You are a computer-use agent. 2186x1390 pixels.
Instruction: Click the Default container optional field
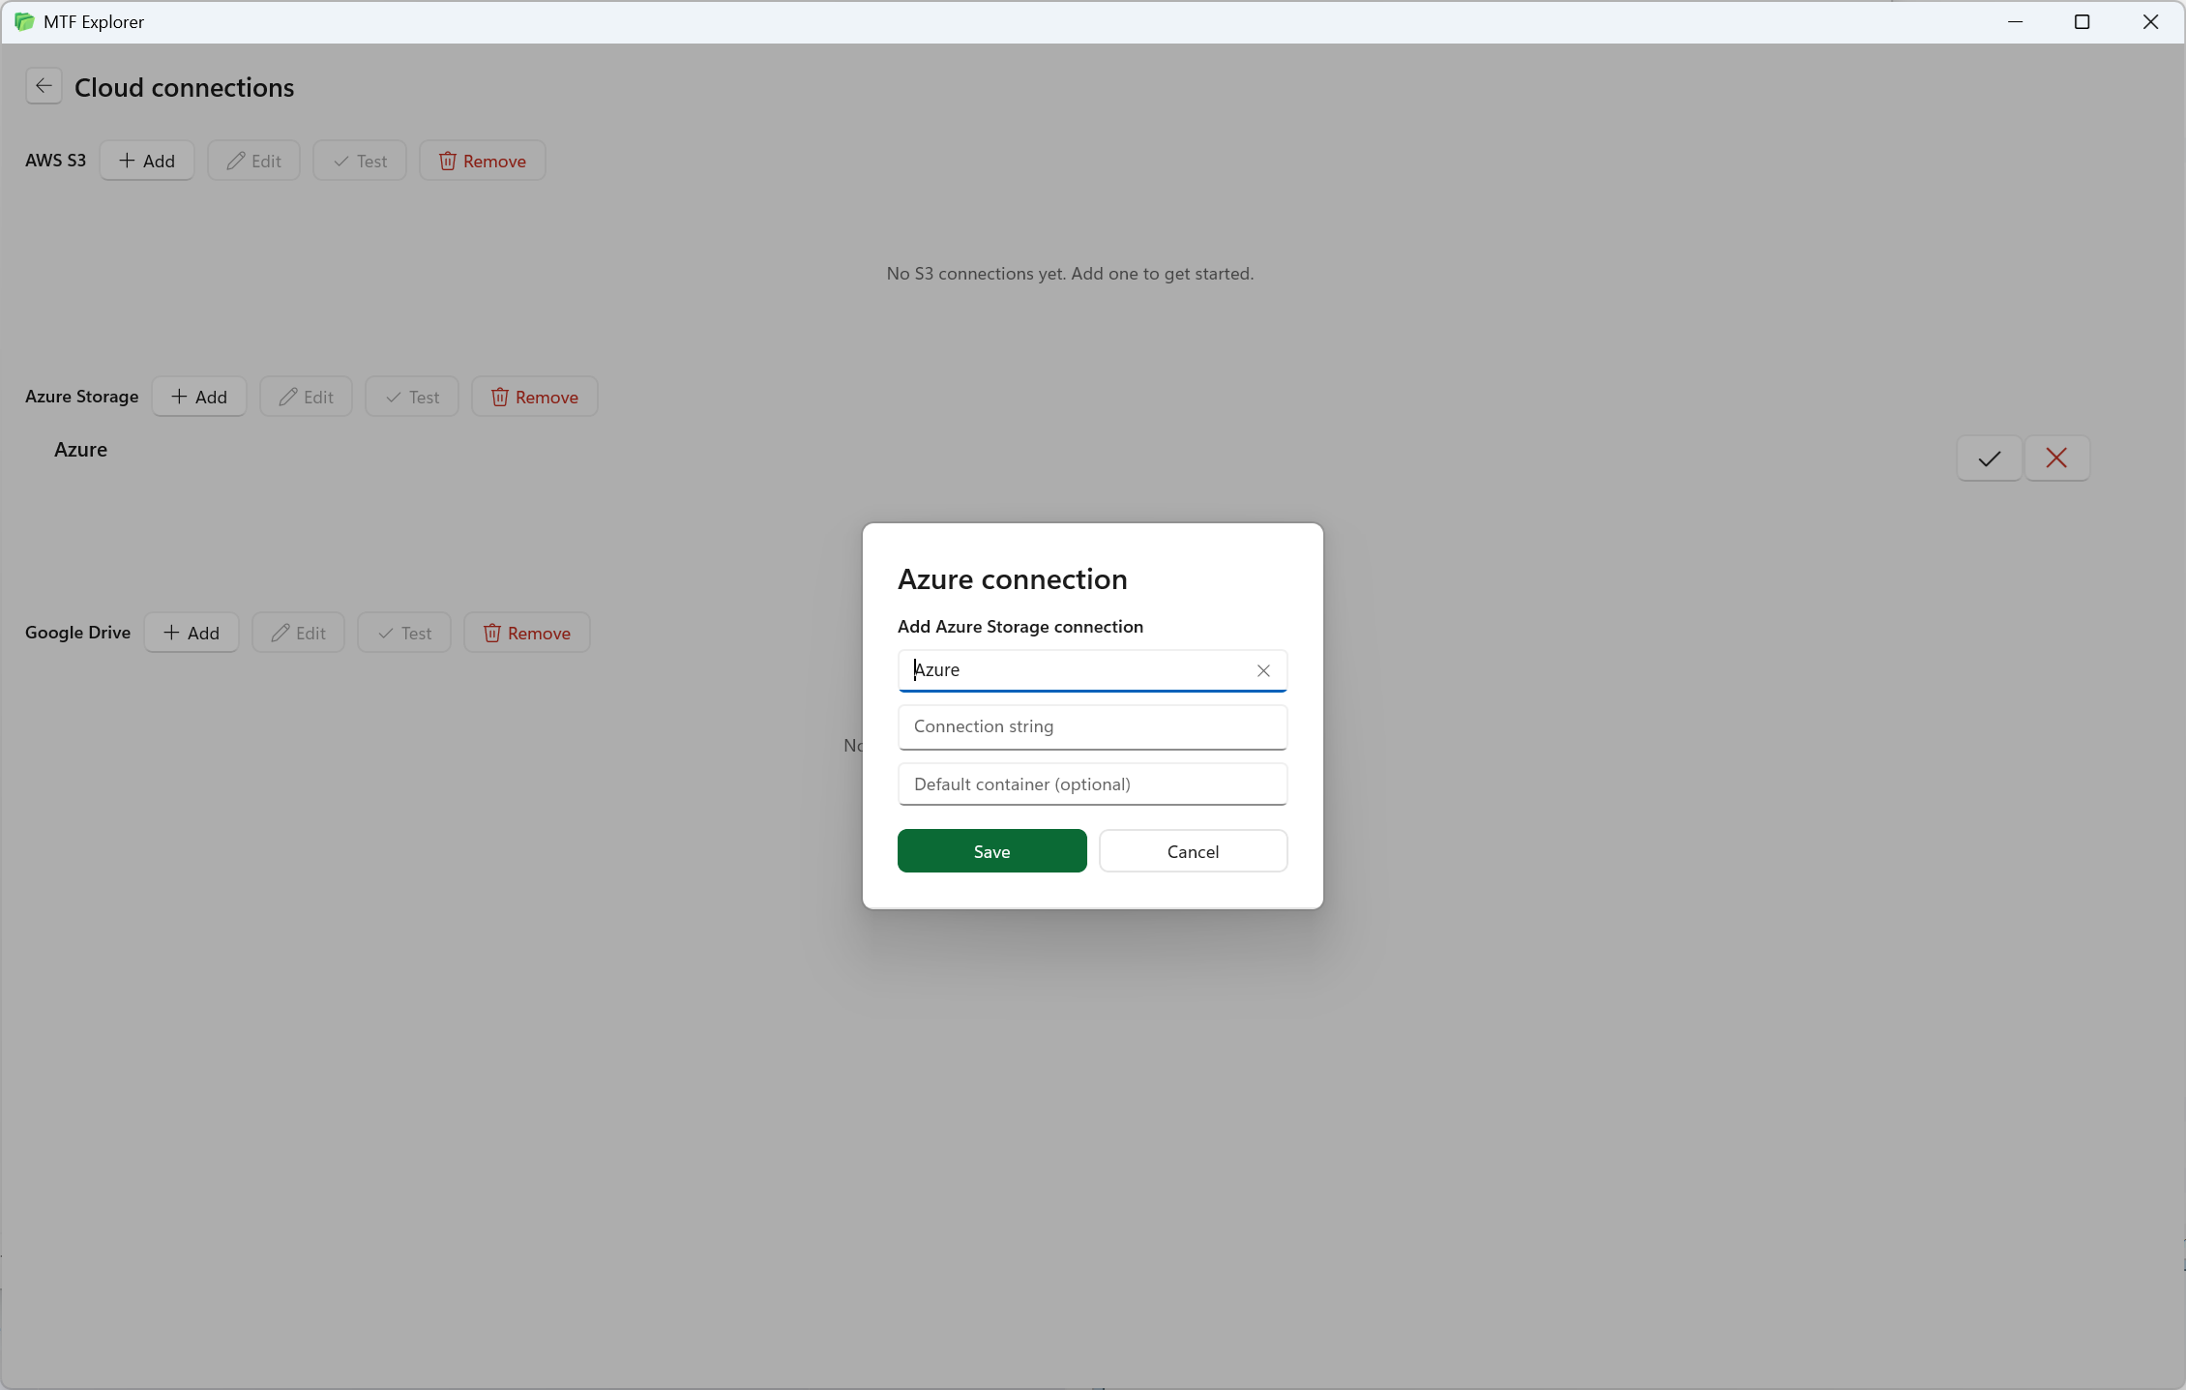(1092, 784)
